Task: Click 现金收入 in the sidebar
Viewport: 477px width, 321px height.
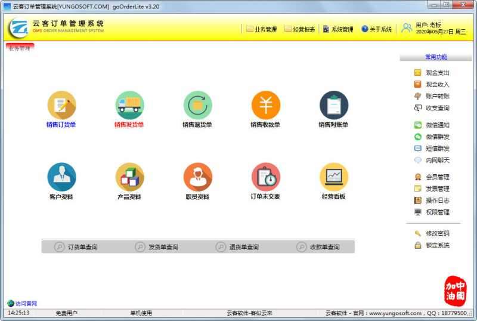Action: [x=432, y=84]
